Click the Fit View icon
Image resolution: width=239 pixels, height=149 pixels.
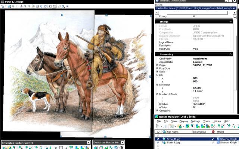pos(37,6)
